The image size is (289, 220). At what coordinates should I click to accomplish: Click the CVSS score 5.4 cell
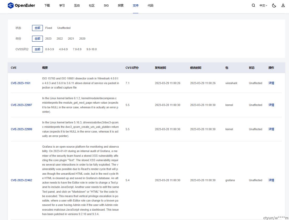(127, 180)
